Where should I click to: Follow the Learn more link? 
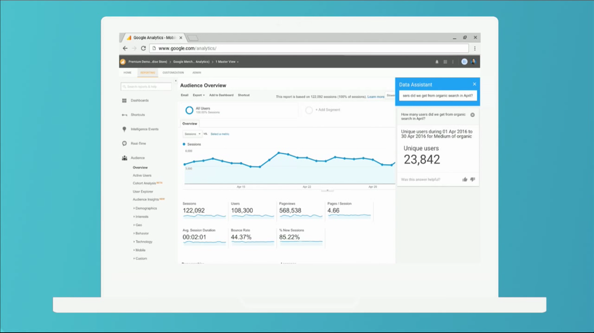tap(376, 97)
